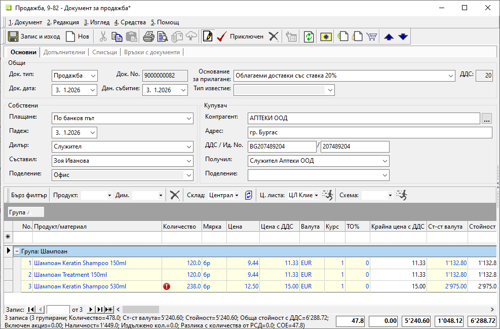500x329 pixels.
Task: Collapse the Група: Шампоан group row
Action: (17, 251)
